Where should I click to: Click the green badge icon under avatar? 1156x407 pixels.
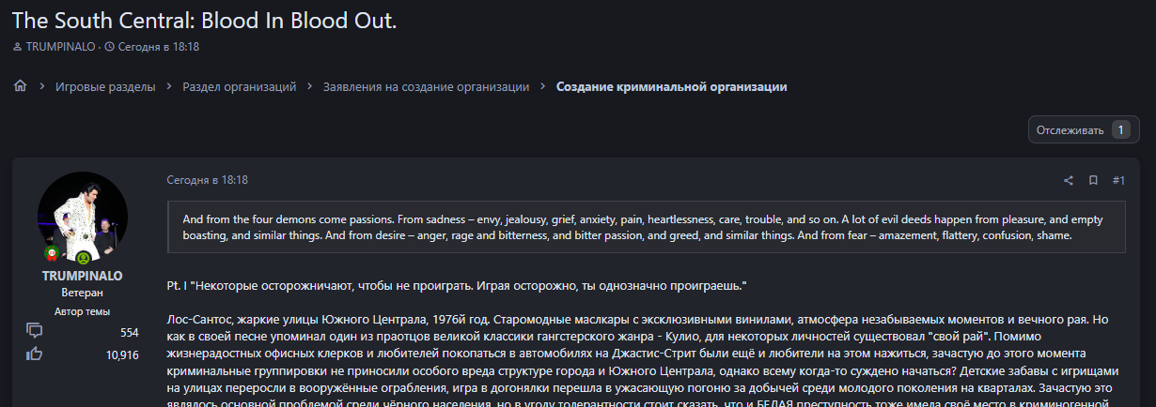[x=83, y=258]
